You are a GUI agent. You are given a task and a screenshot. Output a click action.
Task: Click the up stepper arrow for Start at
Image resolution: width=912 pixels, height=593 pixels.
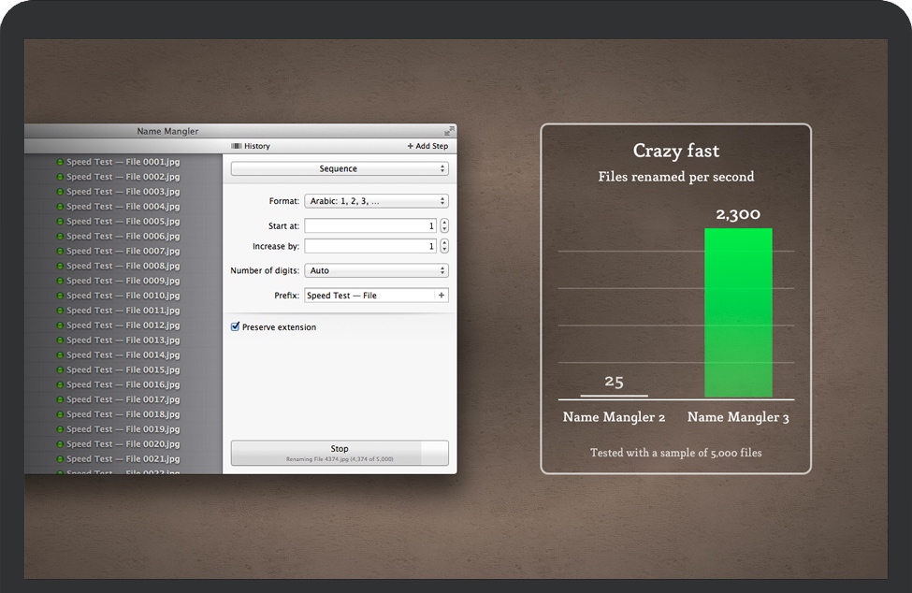coord(442,222)
